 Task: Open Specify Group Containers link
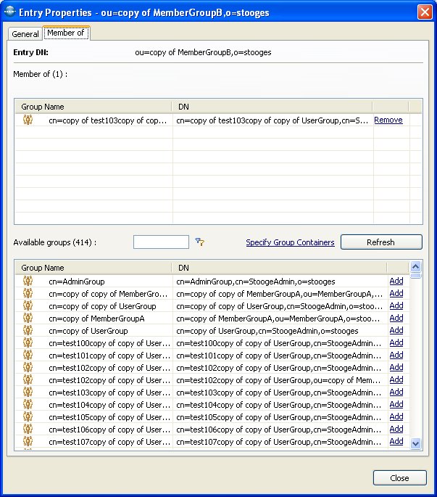click(290, 242)
